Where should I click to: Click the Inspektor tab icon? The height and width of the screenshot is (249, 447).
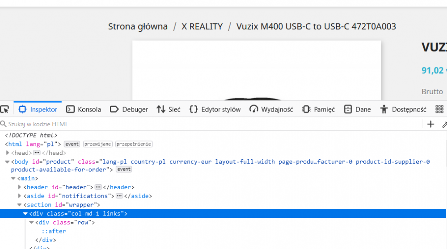(x=22, y=109)
